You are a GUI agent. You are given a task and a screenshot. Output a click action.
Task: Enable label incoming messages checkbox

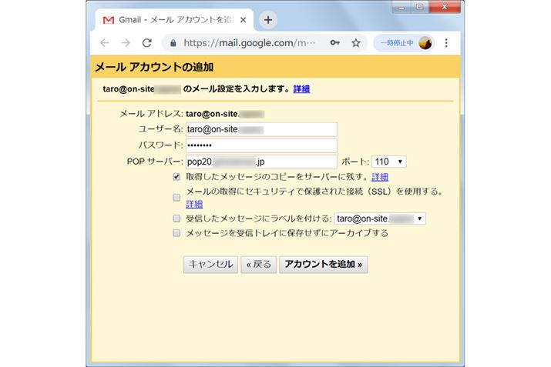tap(177, 219)
